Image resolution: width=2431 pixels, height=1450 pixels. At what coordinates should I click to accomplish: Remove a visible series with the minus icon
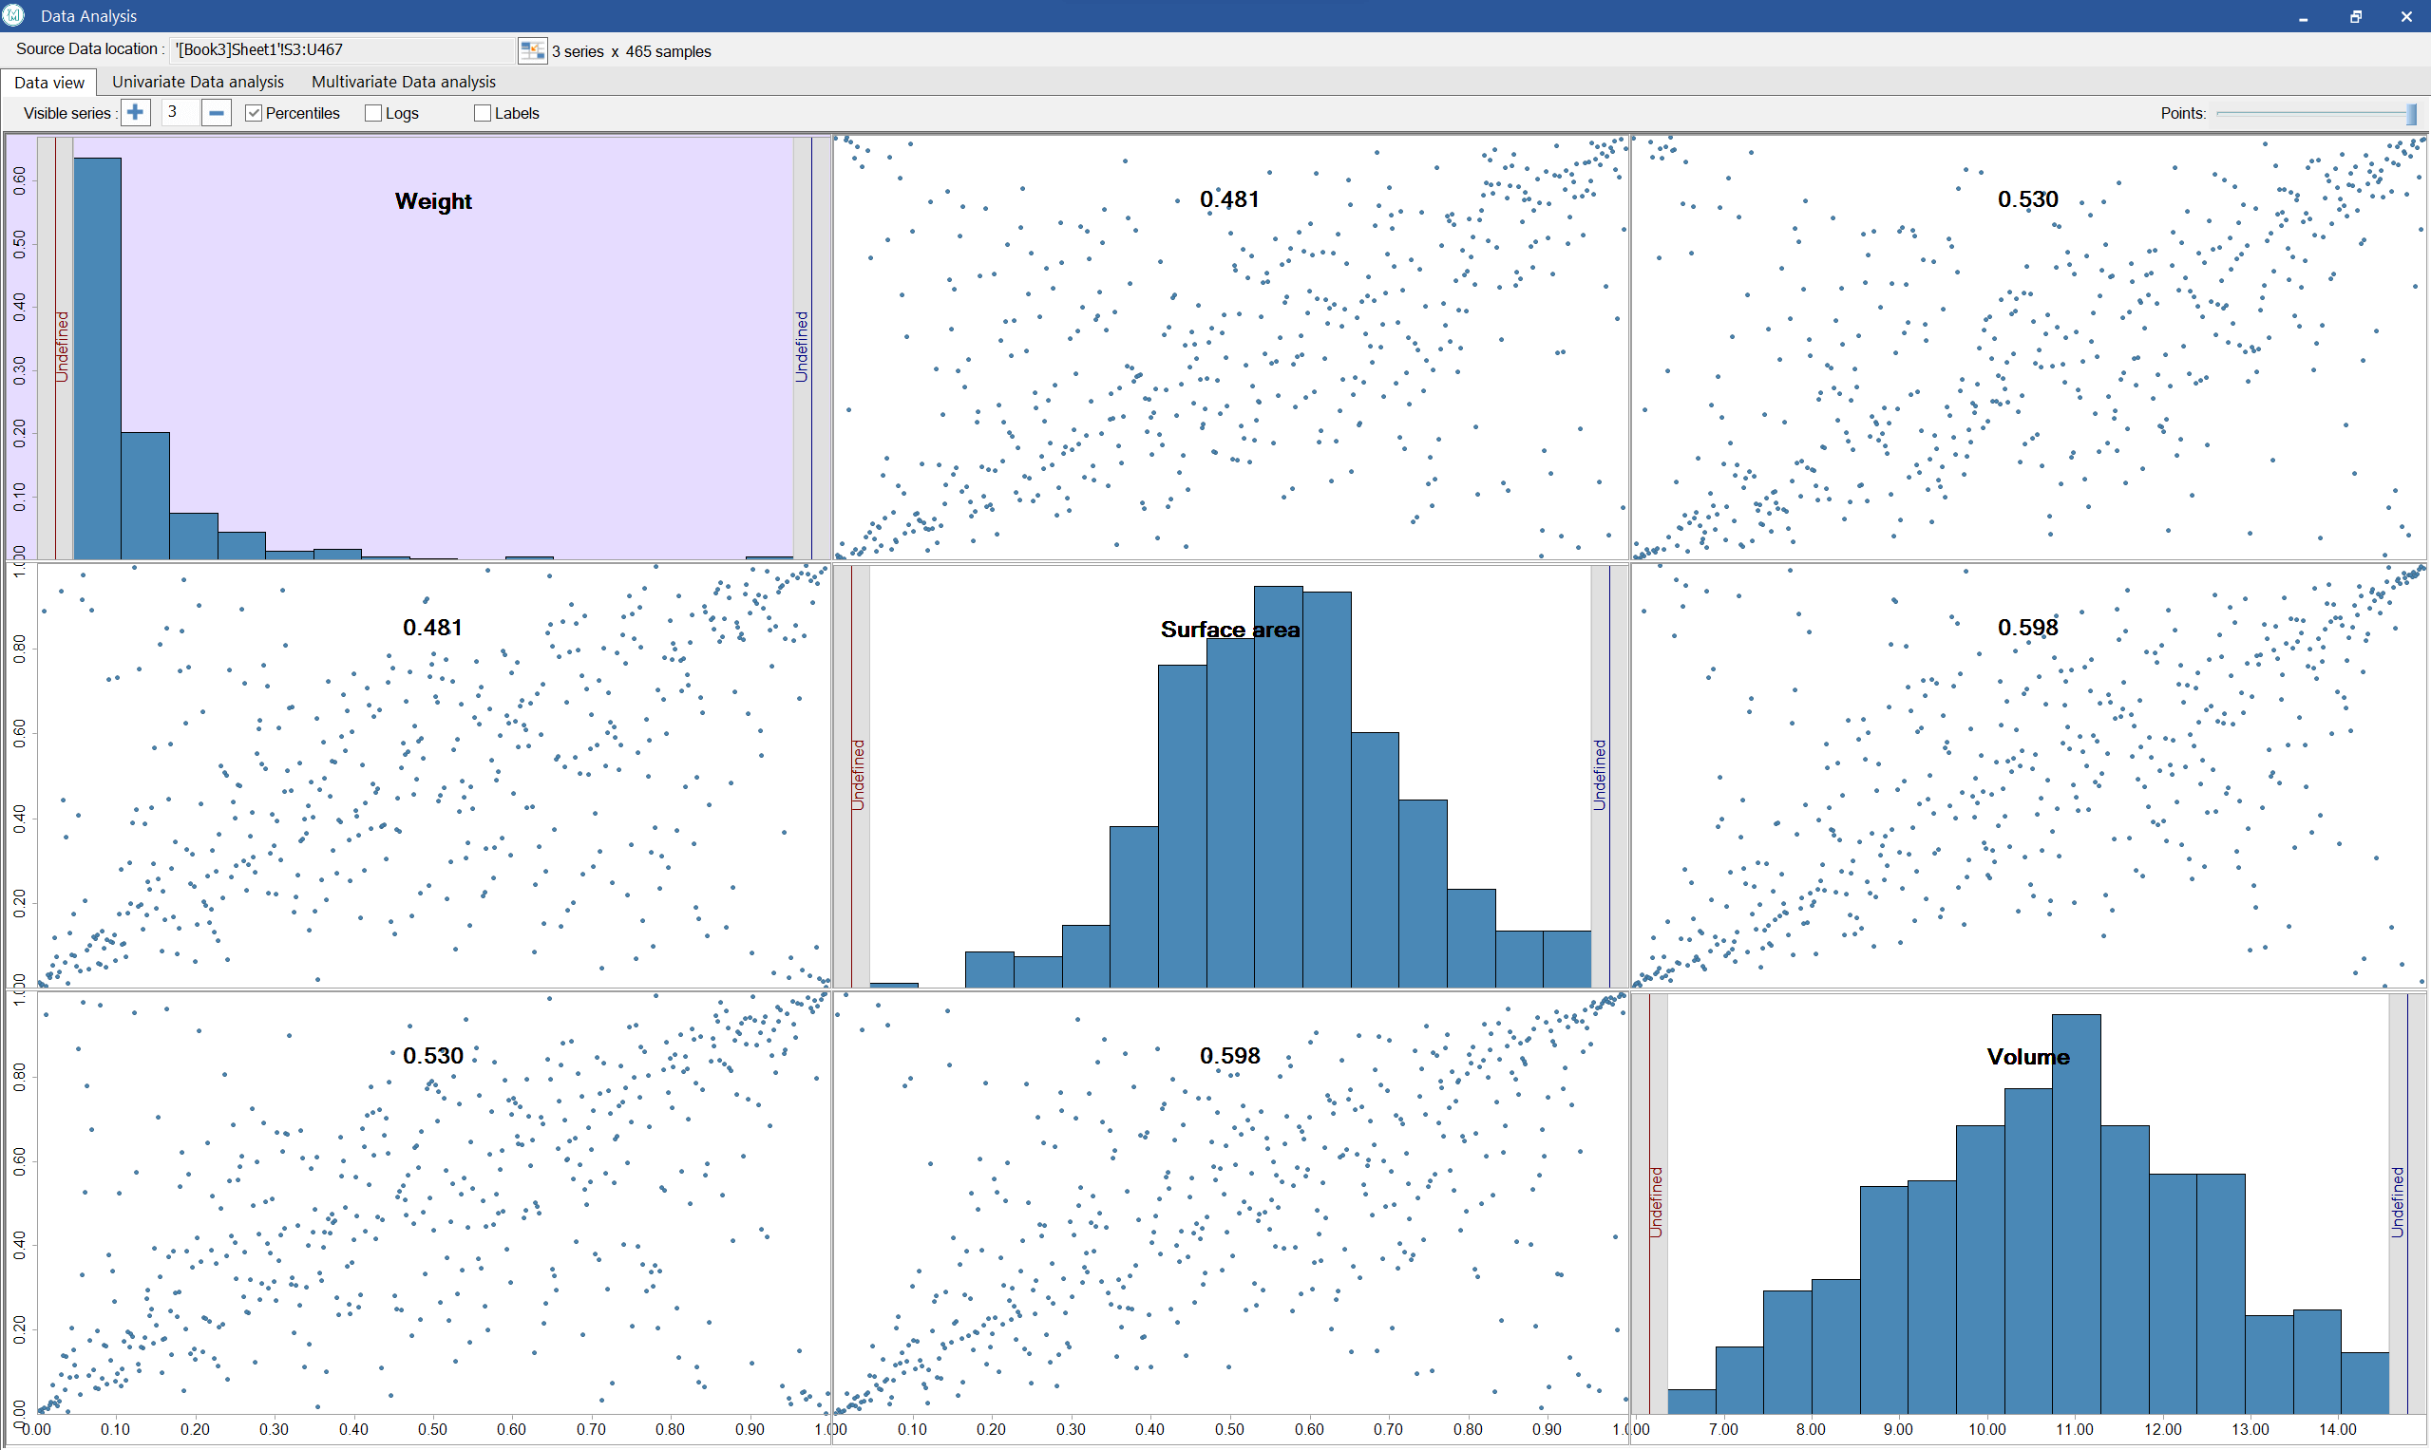pos(216,112)
